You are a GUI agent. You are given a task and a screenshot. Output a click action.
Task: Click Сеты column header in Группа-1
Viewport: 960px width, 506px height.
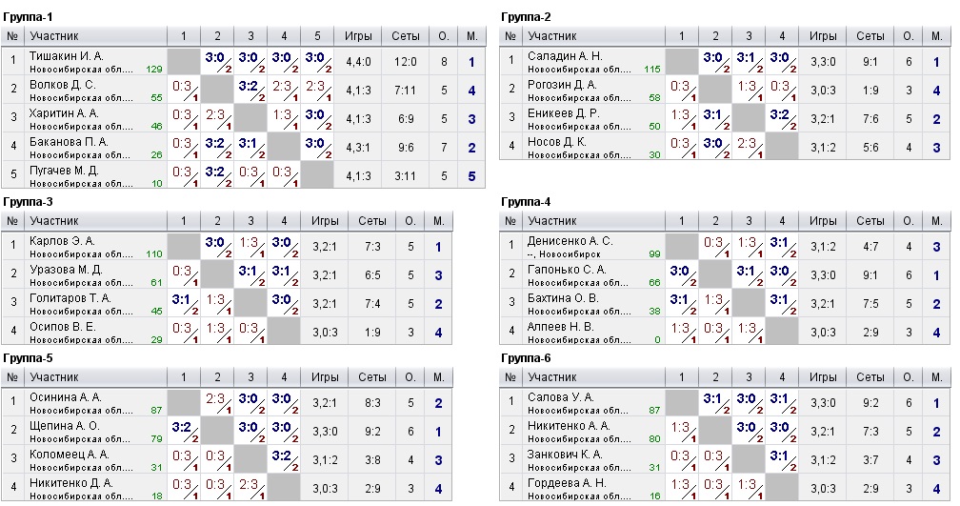point(406,36)
